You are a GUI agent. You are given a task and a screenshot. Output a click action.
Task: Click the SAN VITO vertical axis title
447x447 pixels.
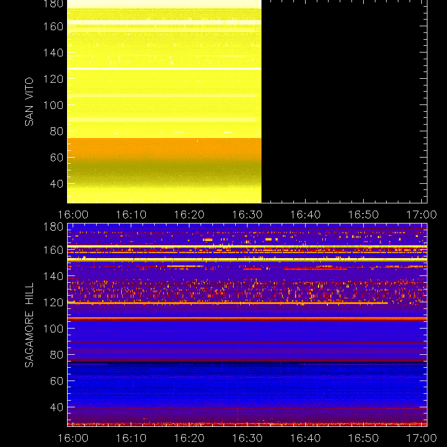(x=29, y=102)
